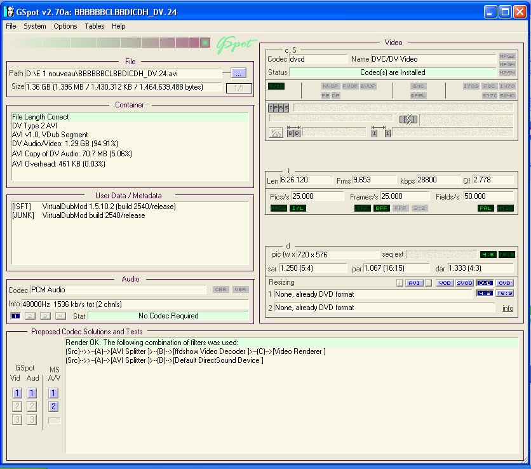Run MS A/V test 1
This screenshot has height=469, width=531.
coord(53,393)
